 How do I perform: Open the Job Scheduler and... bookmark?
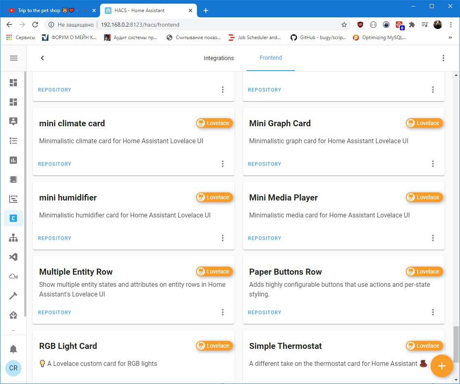coord(255,37)
